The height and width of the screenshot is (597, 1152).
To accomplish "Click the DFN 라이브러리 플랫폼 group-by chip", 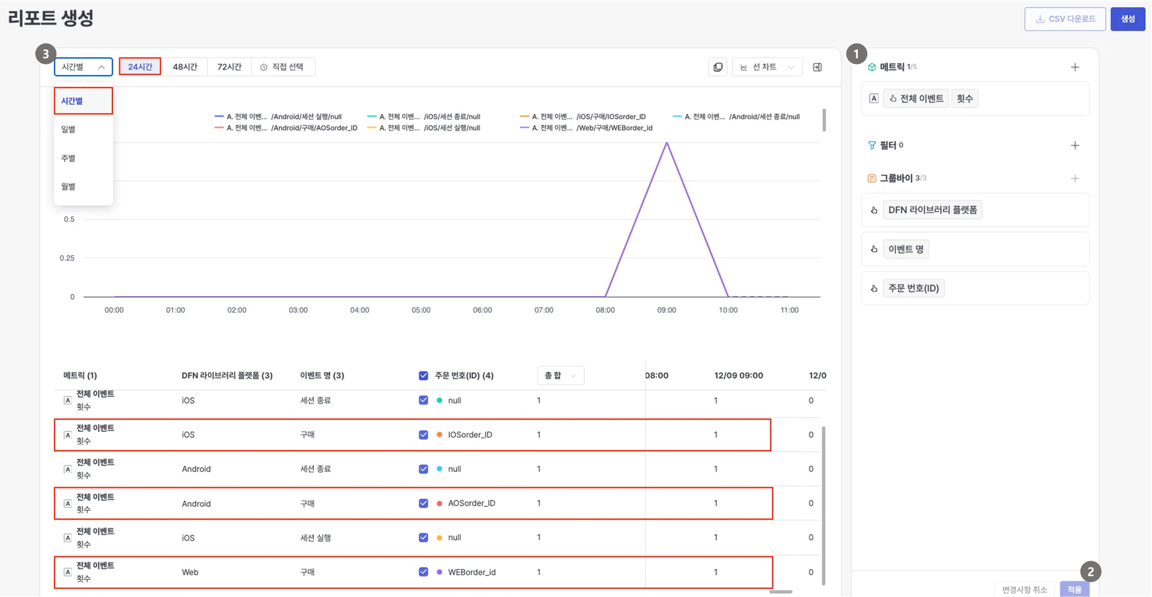I will 932,210.
